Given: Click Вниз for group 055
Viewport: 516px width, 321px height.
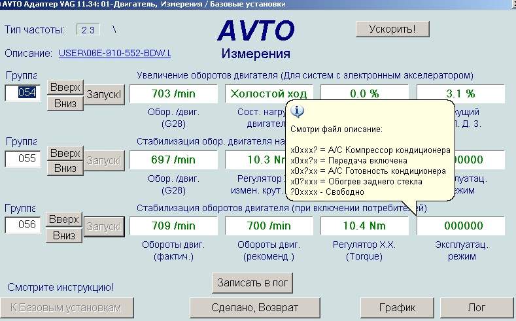Looking at the screenshot, I should point(65,169).
